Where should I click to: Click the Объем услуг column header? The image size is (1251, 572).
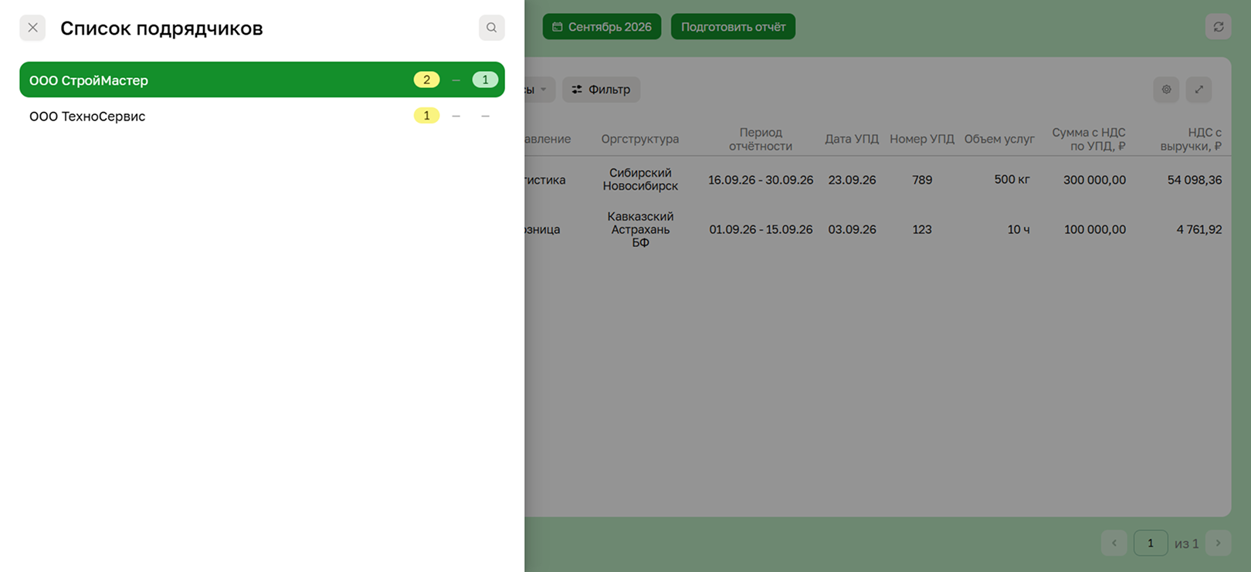pyautogui.click(x=999, y=139)
